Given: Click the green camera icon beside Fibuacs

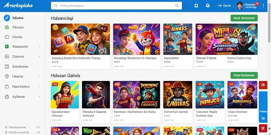Looking at the screenshot, I should [x=7, y=27].
